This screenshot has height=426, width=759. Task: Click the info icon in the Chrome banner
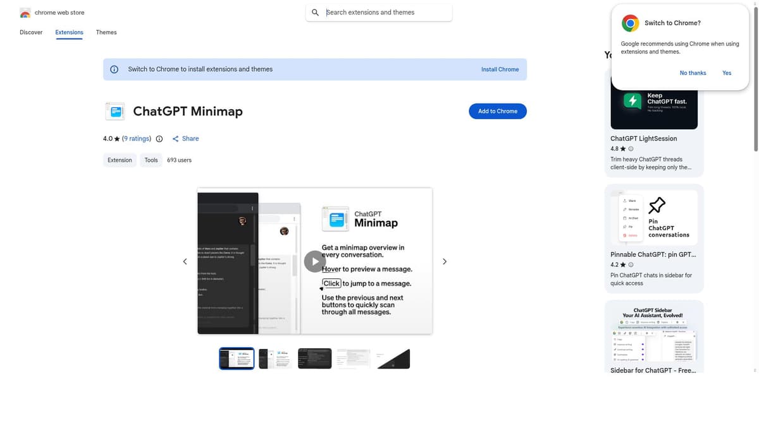click(114, 69)
